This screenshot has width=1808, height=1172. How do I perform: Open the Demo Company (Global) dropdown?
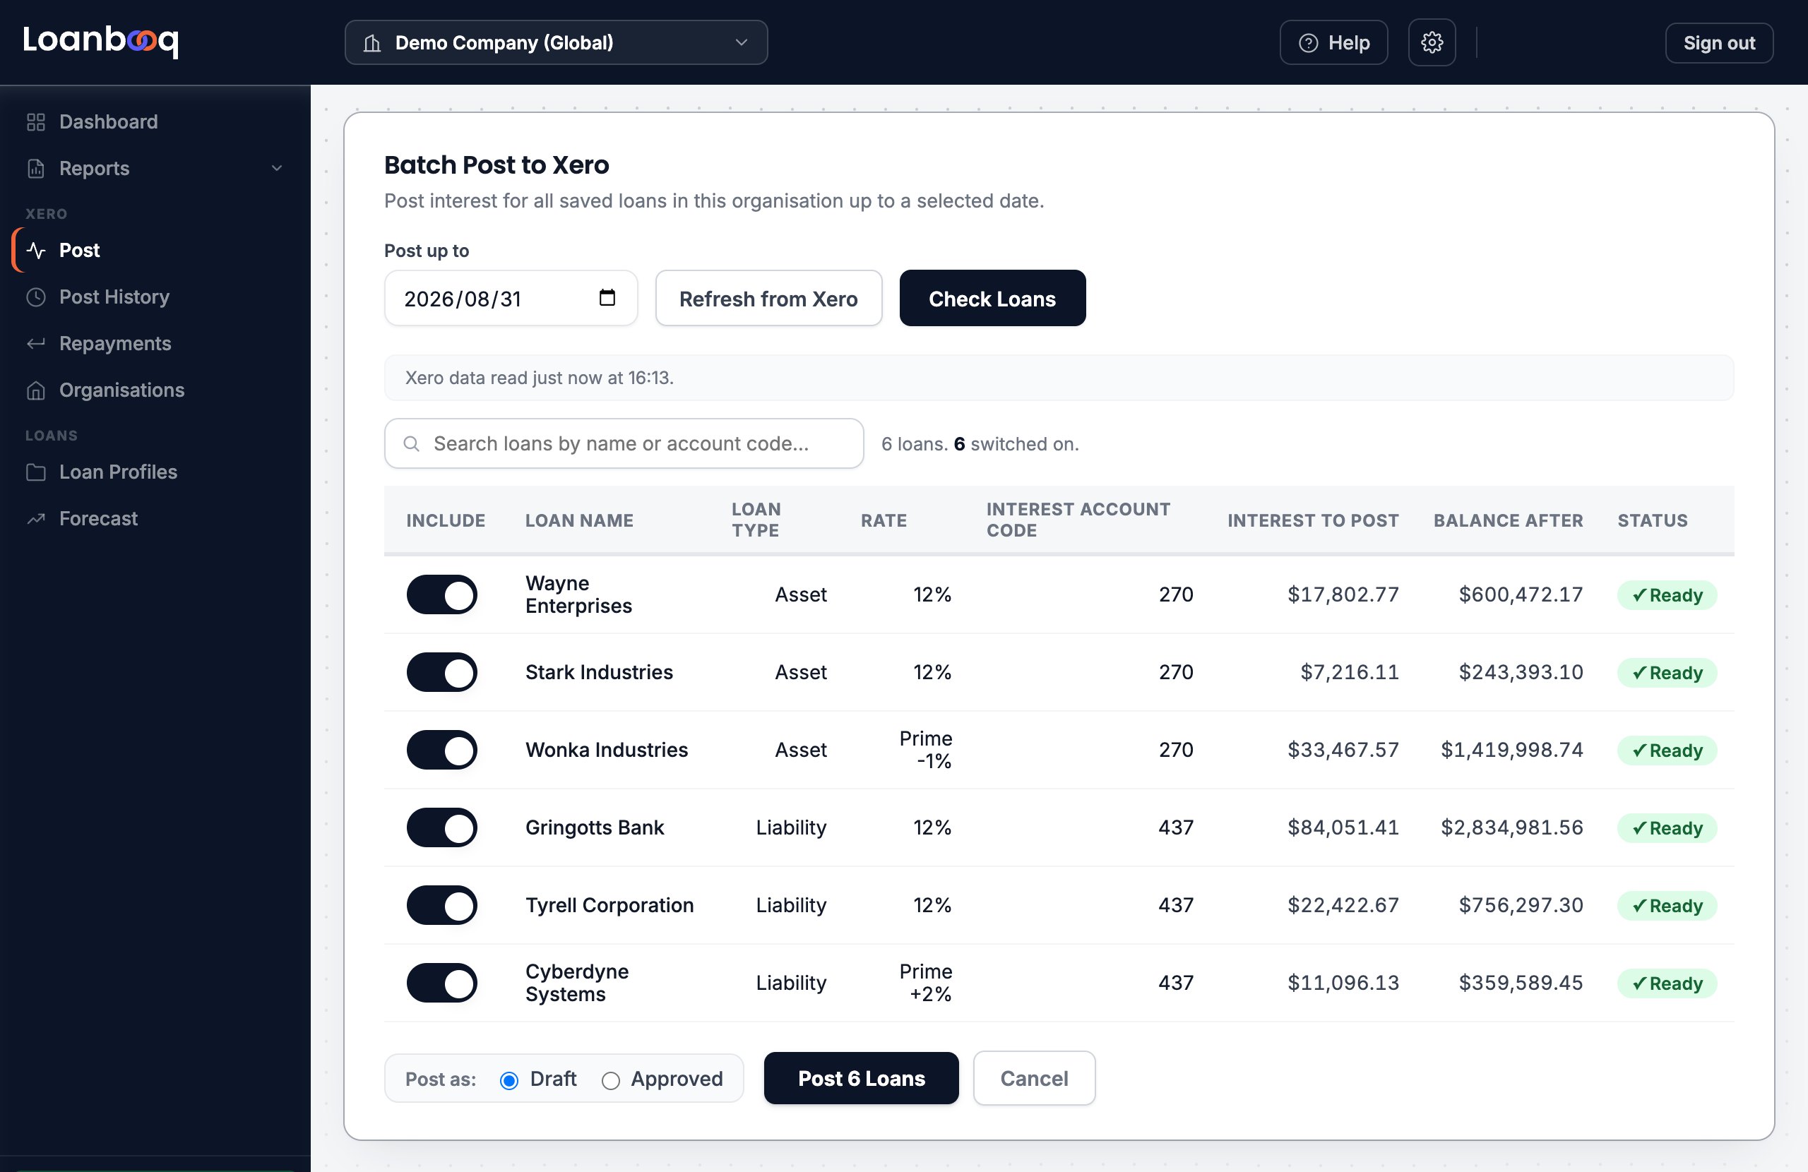(556, 42)
